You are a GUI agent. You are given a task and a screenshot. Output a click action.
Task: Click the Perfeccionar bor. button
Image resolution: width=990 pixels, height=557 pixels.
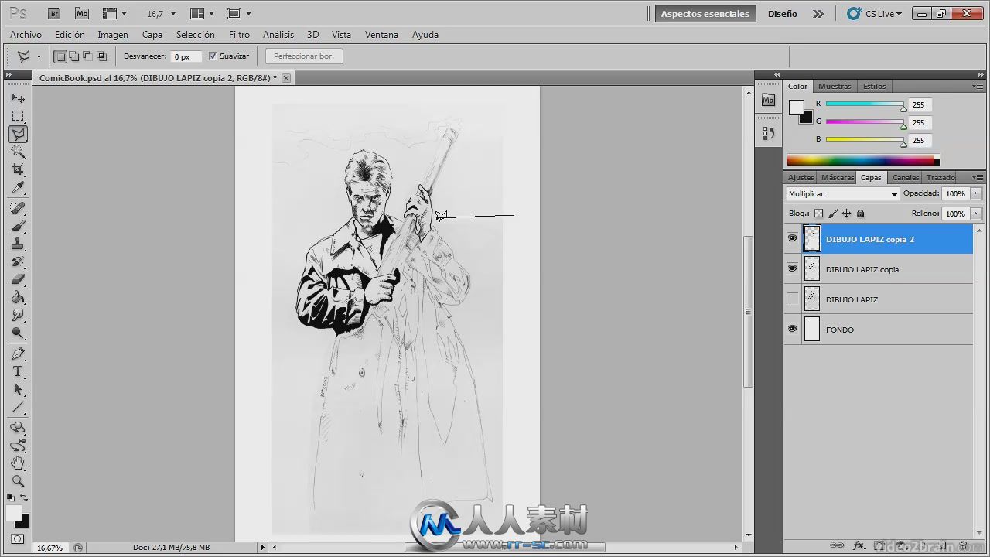tap(304, 56)
